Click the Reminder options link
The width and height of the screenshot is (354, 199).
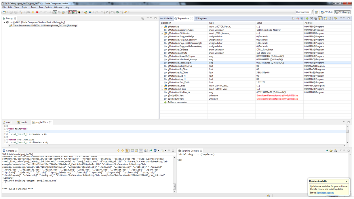tap(325, 193)
